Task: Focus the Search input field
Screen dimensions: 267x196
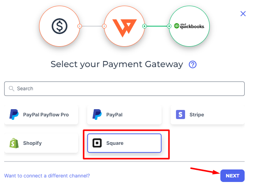Action: point(124,89)
